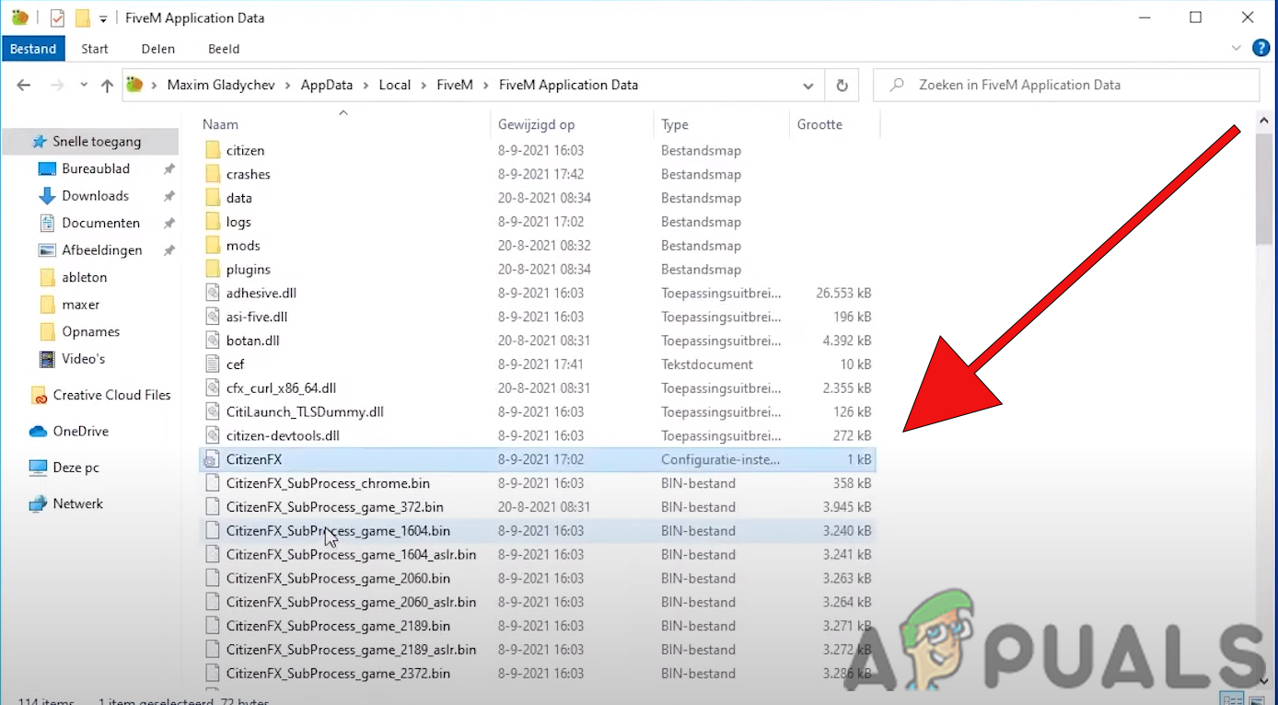Sort files by the Gewijzigd op column
The width and height of the screenshot is (1278, 705).
pyautogui.click(x=536, y=123)
